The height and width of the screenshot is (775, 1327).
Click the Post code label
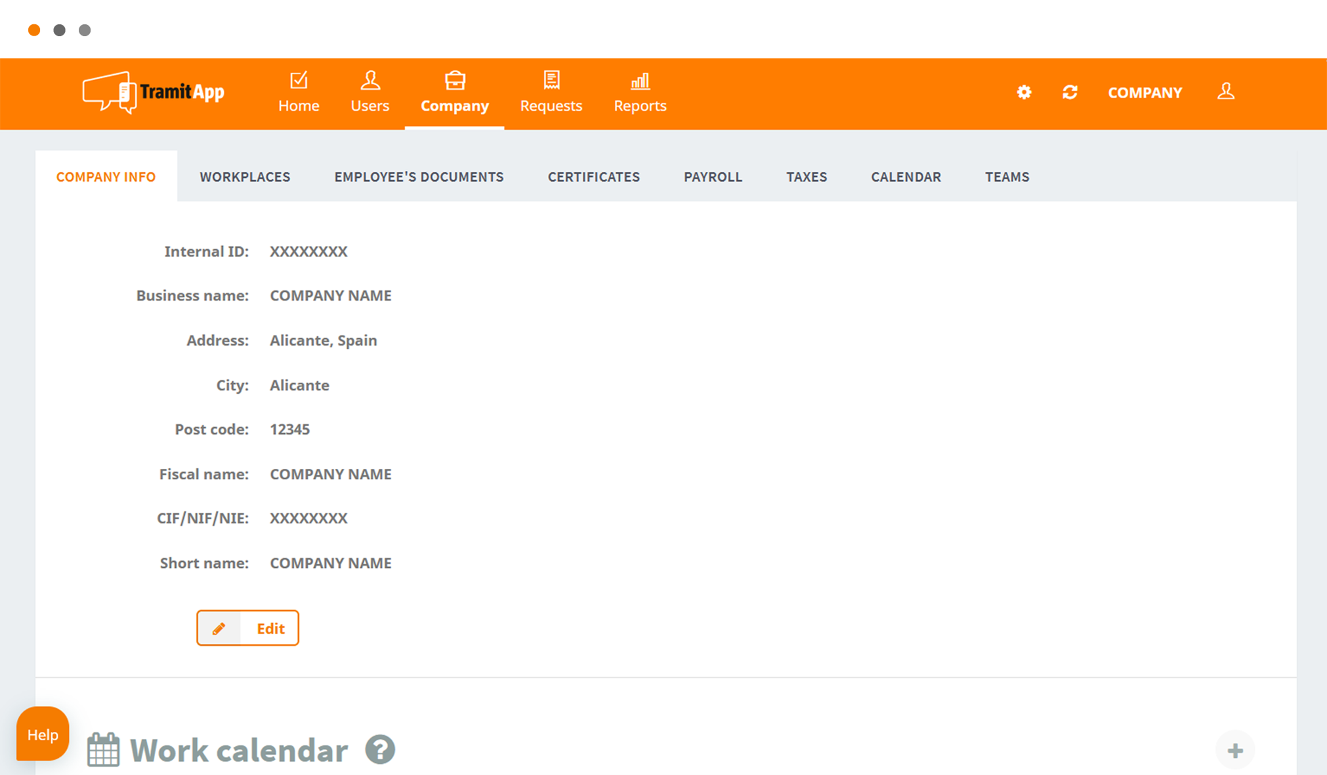click(x=212, y=429)
